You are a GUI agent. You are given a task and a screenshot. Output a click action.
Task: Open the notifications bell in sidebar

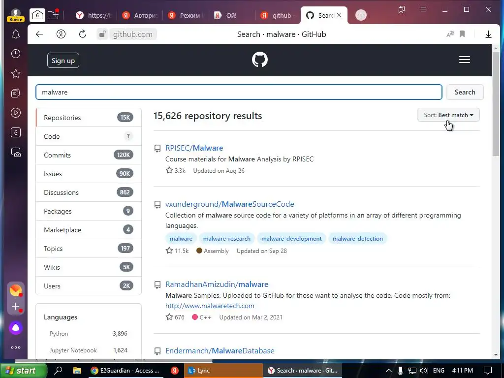15,34
